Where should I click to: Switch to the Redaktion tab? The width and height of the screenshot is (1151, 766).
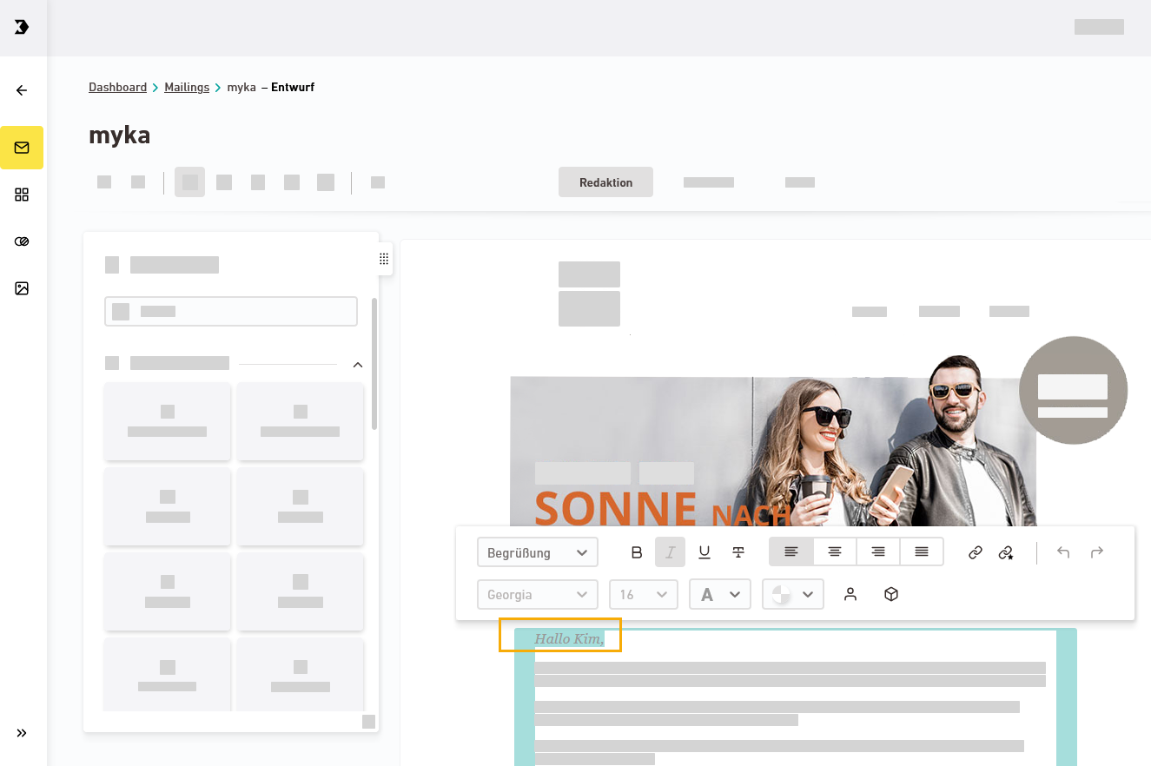pos(605,182)
